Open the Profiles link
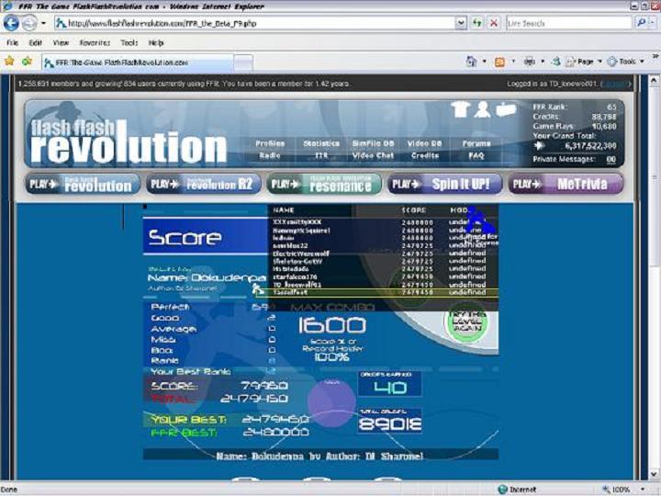The height and width of the screenshot is (496, 661). tap(270, 143)
